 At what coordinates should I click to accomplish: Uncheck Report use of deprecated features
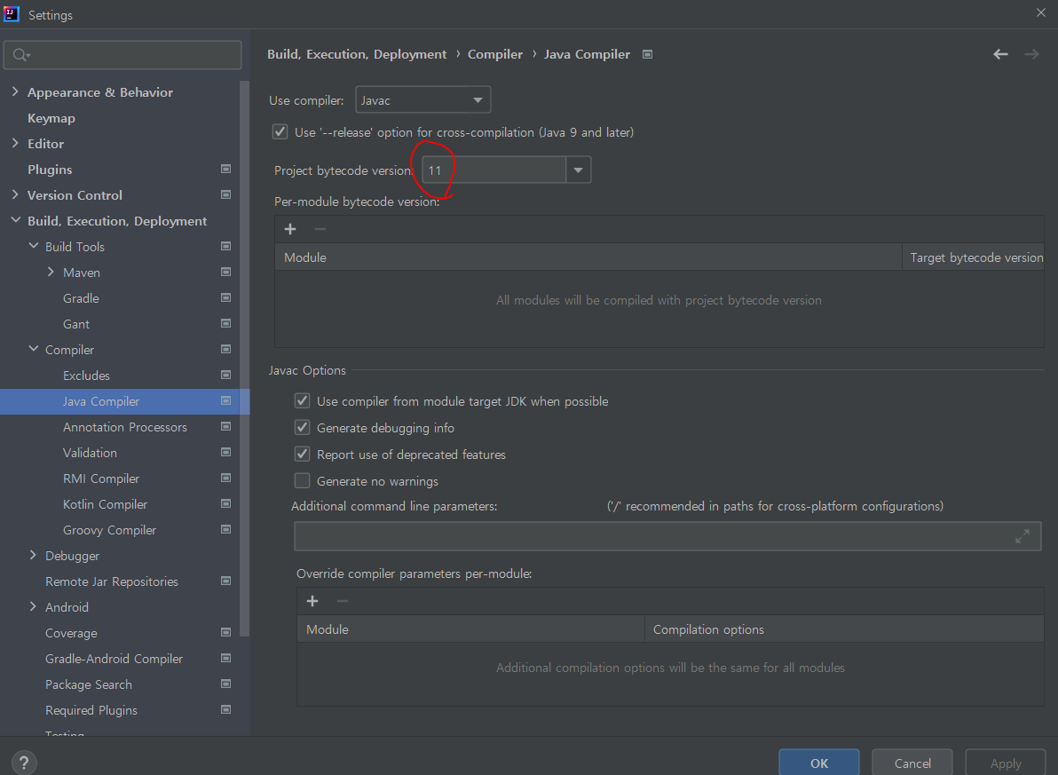tap(303, 455)
